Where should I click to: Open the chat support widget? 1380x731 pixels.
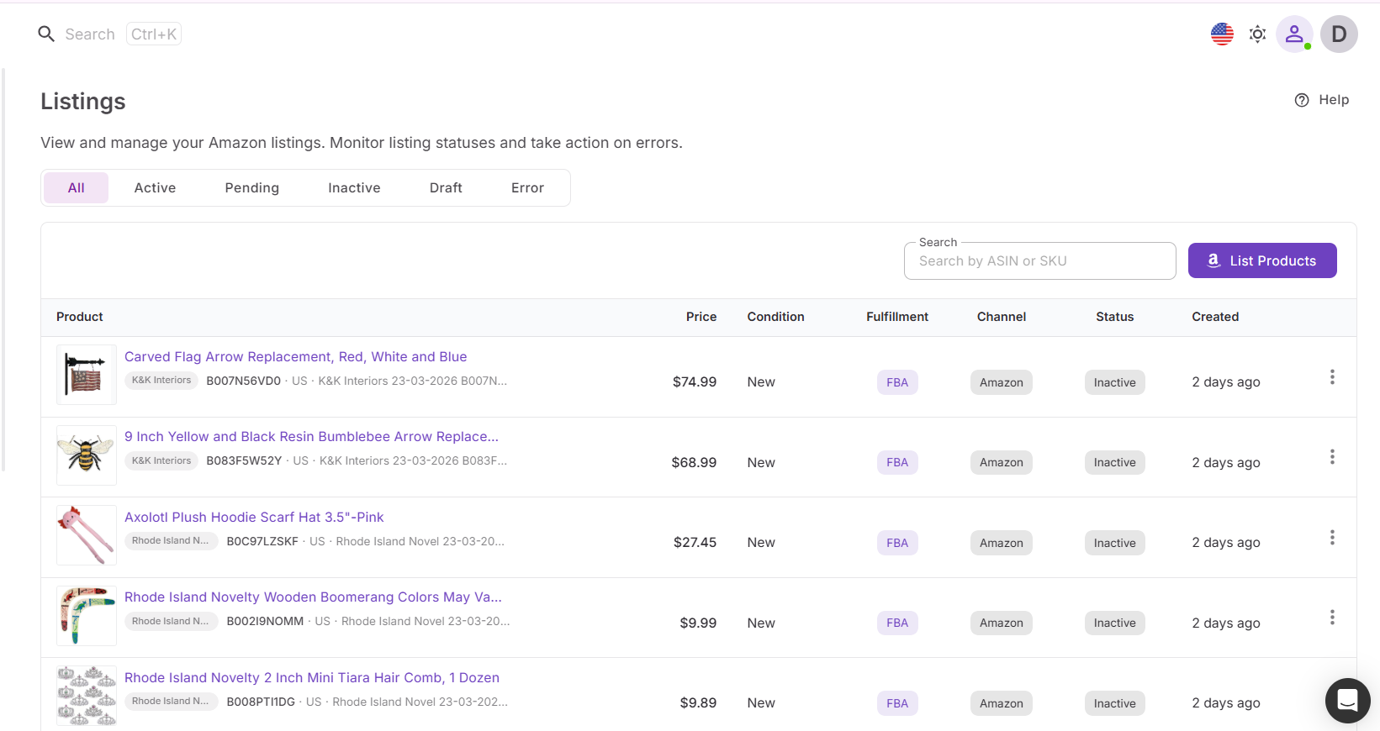pyautogui.click(x=1347, y=700)
